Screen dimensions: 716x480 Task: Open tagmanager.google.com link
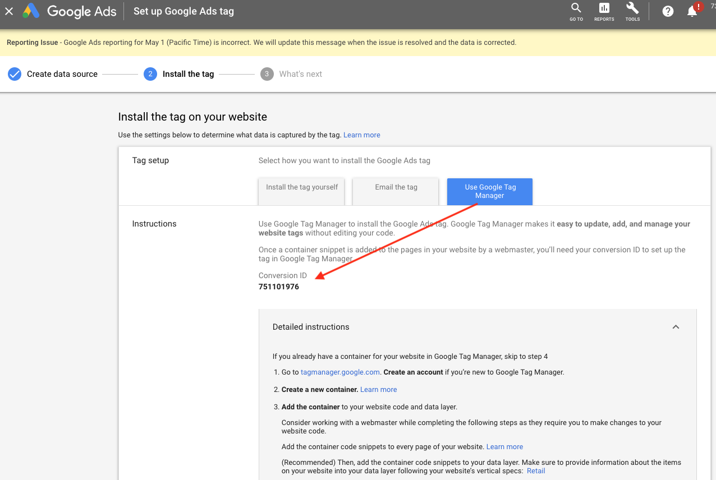tap(340, 372)
